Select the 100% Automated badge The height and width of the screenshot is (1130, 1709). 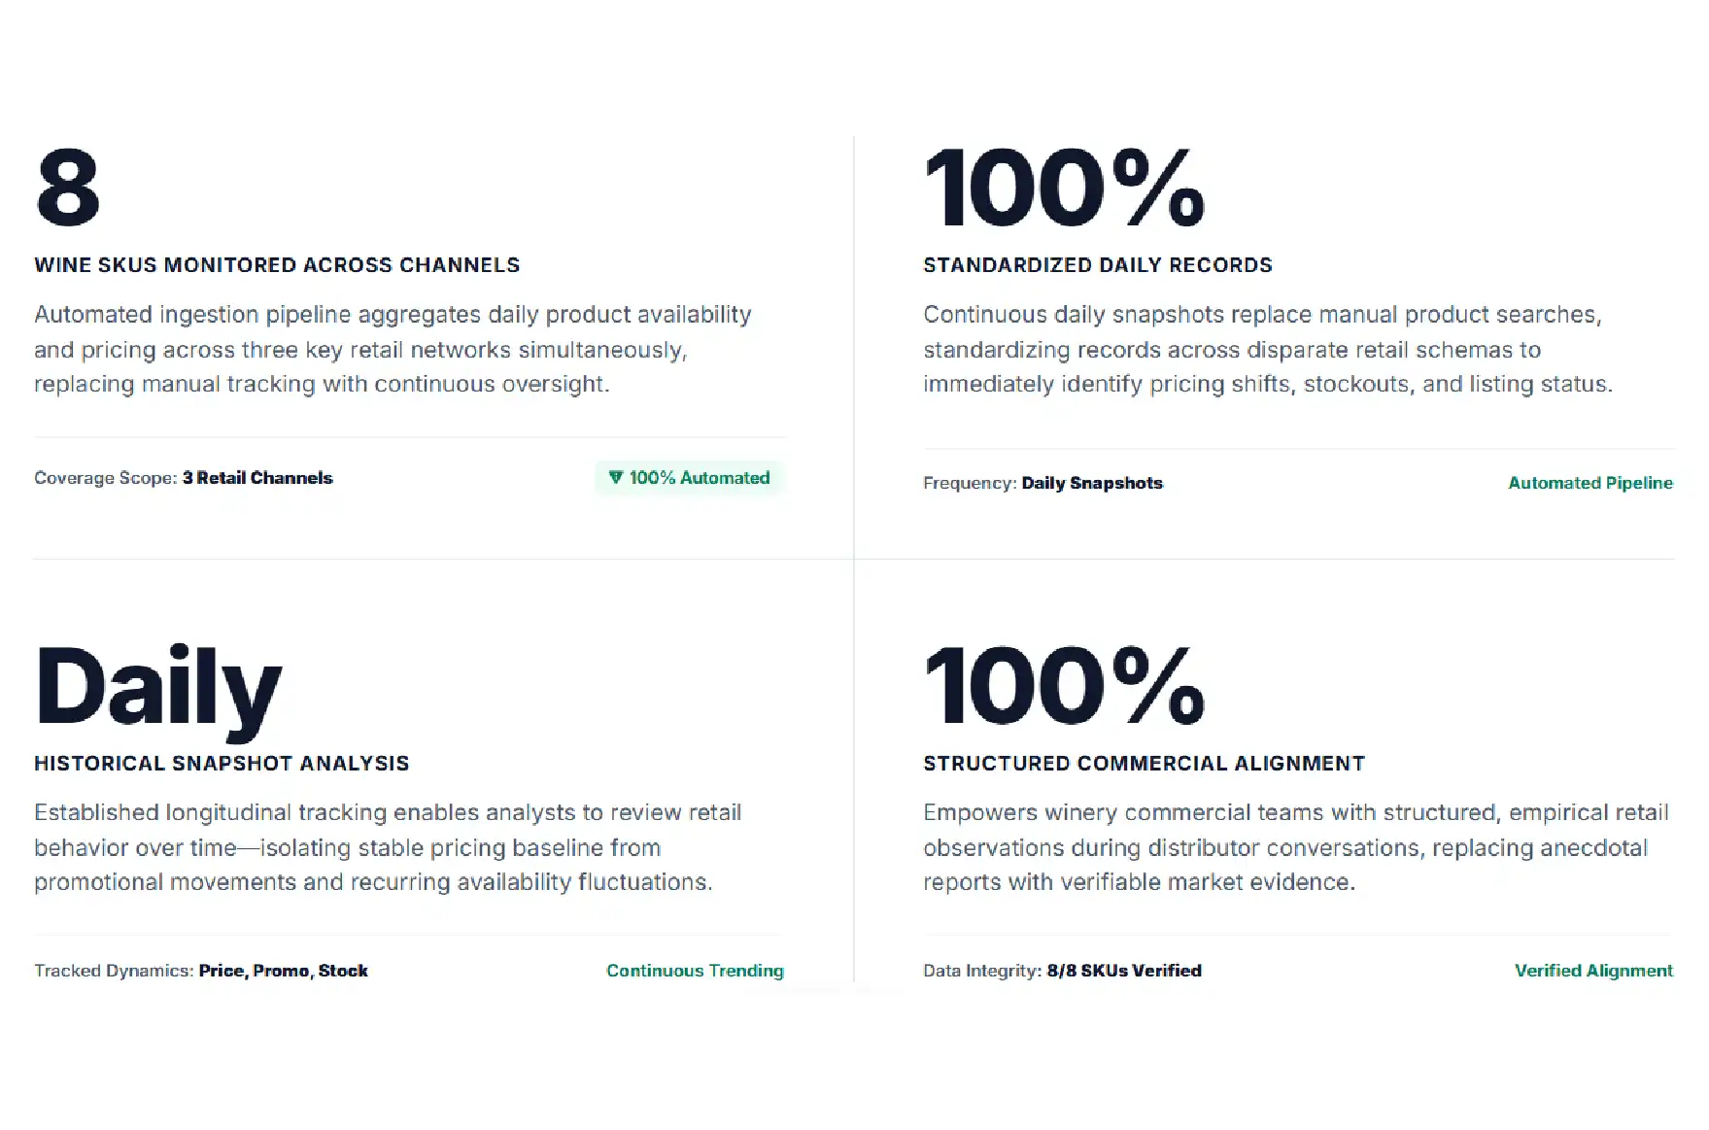pyautogui.click(x=689, y=478)
